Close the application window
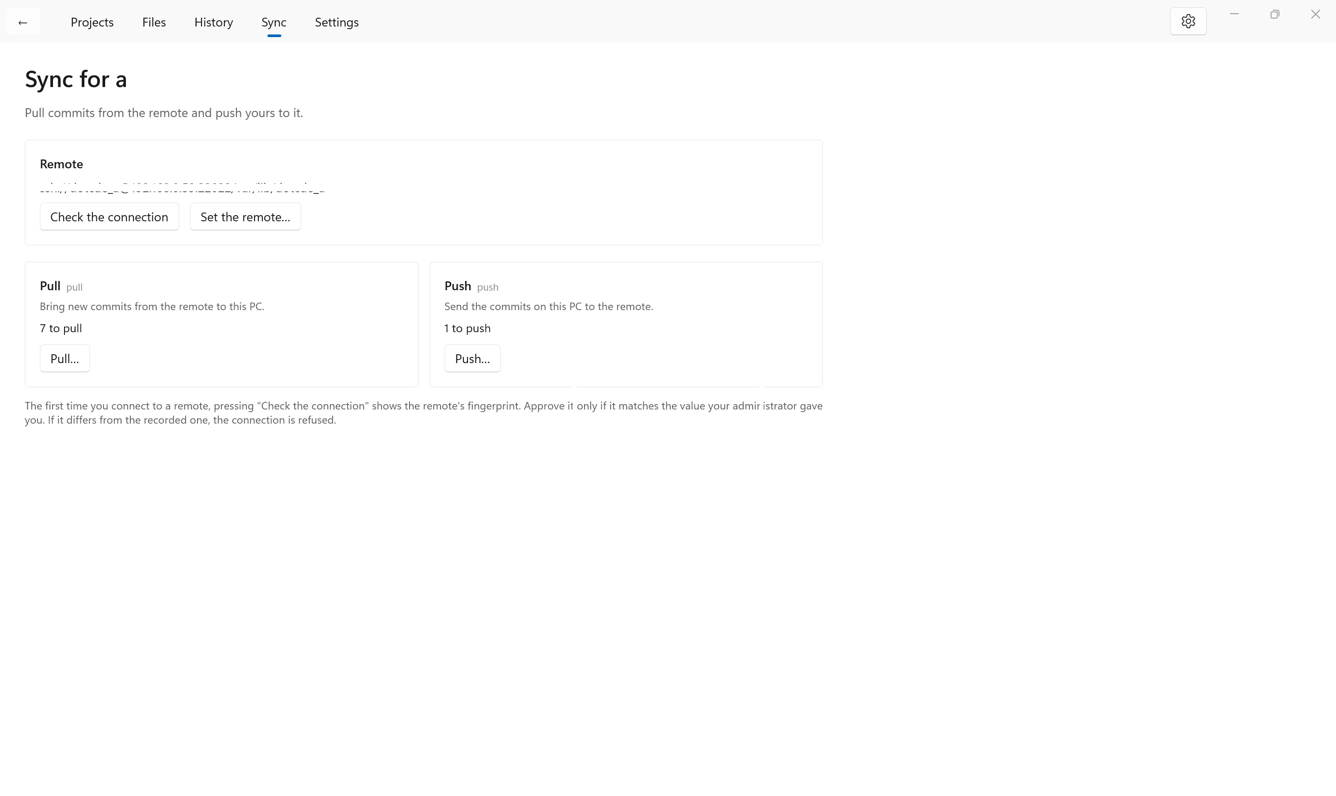 [x=1316, y=15]
